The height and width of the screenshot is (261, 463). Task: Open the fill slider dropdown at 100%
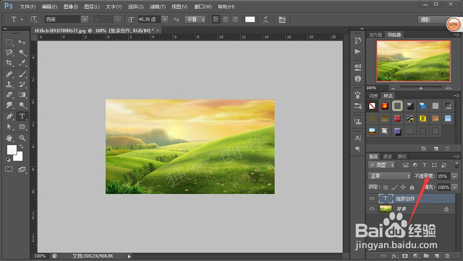click(455, 187)
